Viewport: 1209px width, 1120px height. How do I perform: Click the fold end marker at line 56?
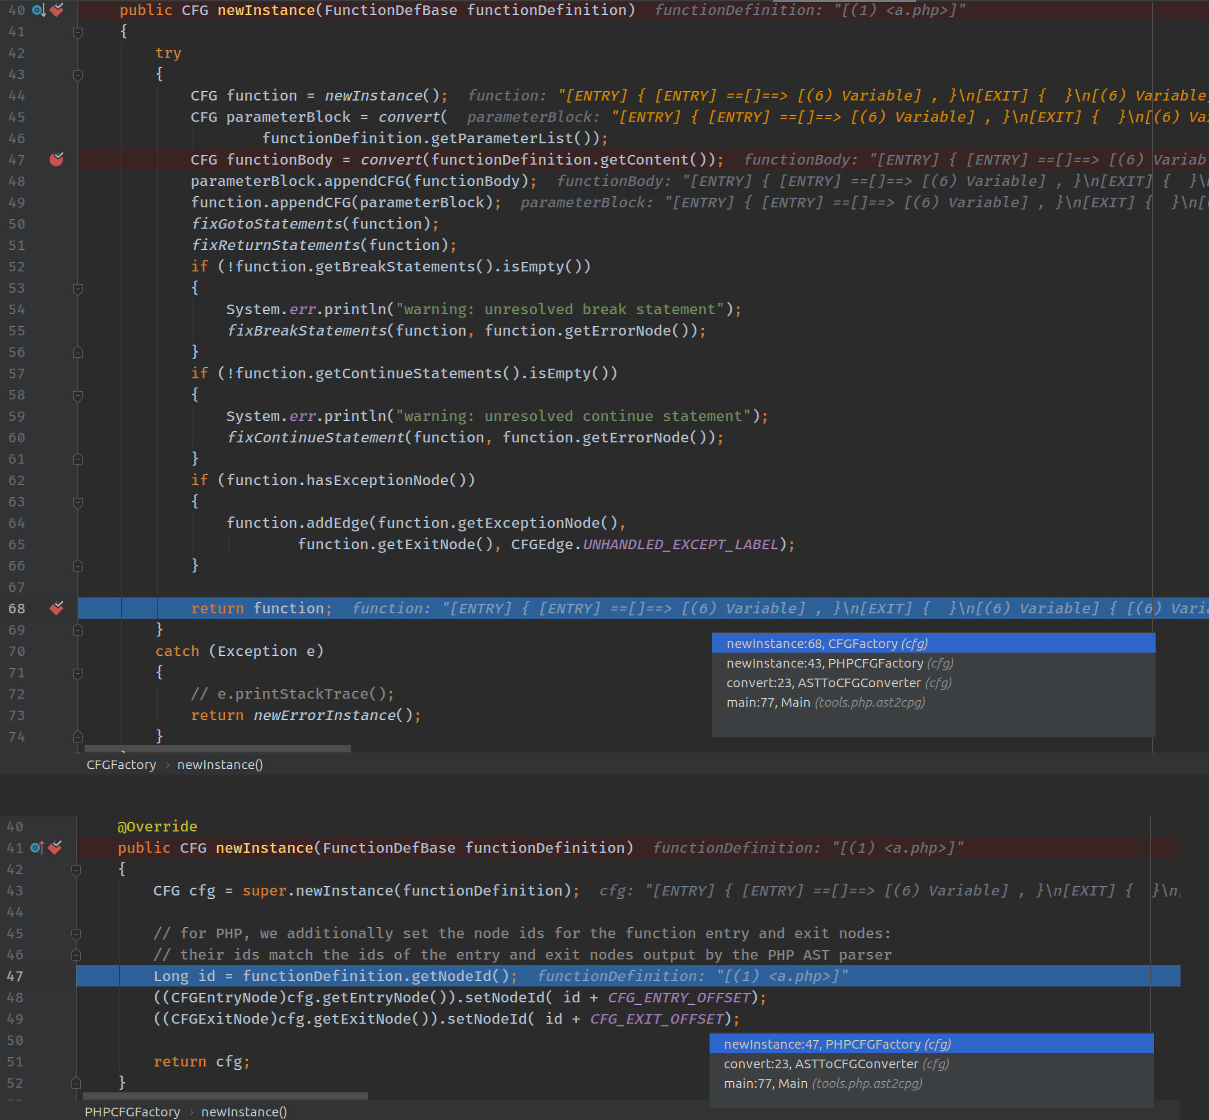pyautogui.click(x=77, y=352)
